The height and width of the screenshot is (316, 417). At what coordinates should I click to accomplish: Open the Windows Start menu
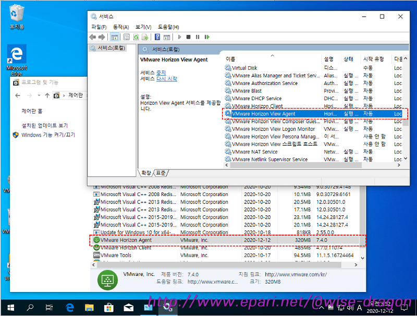[x=10, y=308]
